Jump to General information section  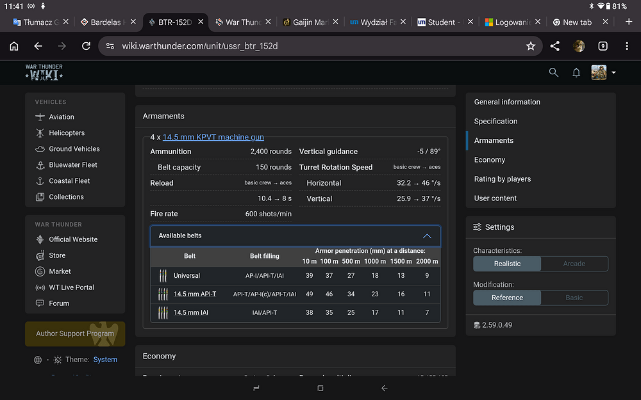[x=507, y=102]
